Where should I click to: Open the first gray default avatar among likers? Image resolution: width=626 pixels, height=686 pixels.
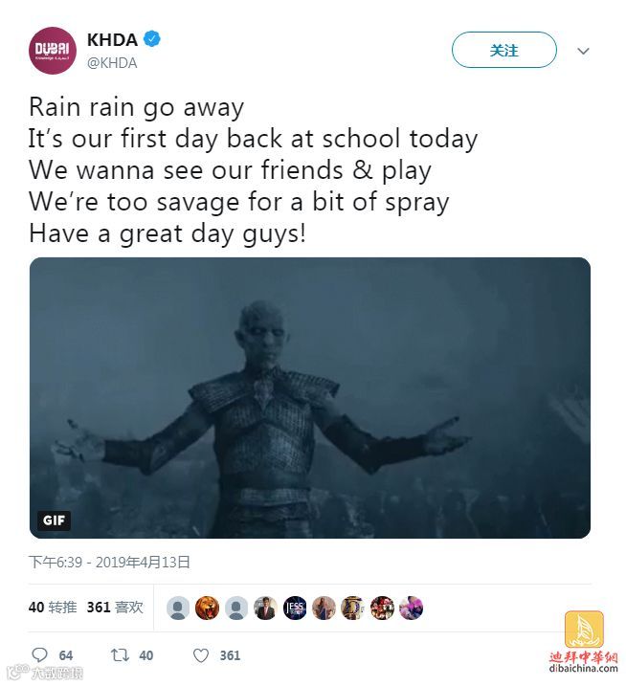pos(178,608)
